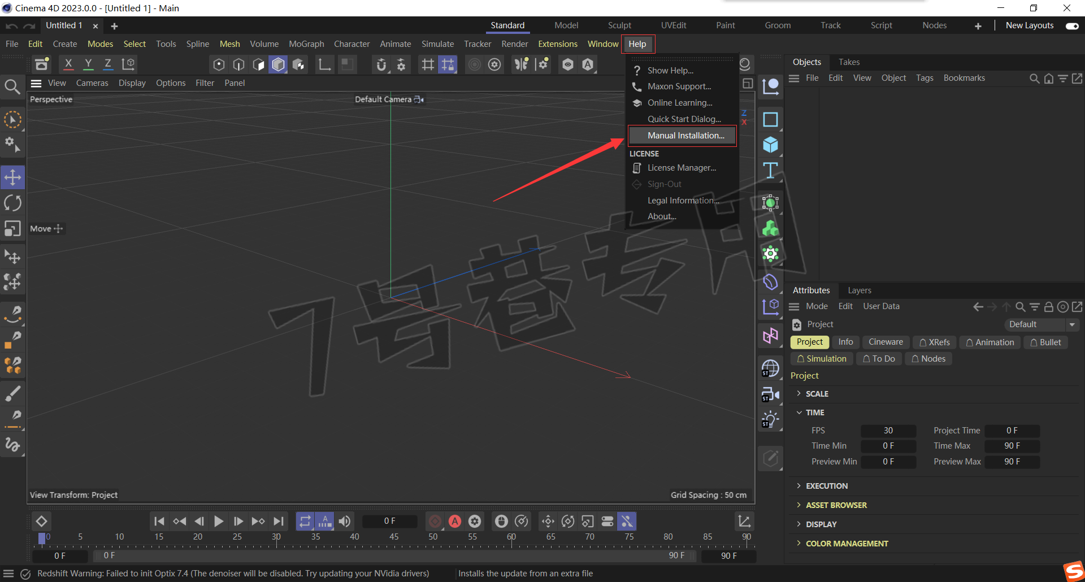Screen dimensions: 1085x582
Task: Switch to the Sculpt layout tab
Action: 619,25
